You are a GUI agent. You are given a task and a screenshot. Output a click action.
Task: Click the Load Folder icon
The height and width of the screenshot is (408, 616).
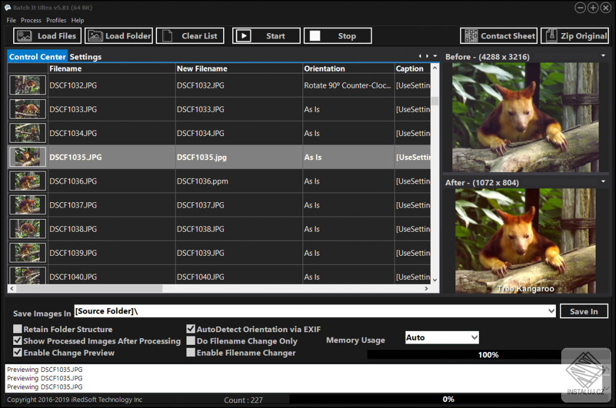(96, 36)
